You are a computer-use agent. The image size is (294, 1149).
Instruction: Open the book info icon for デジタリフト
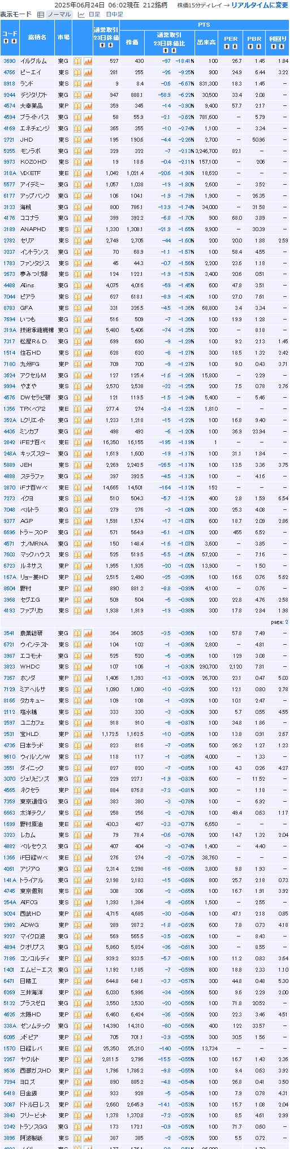(78, 95)
